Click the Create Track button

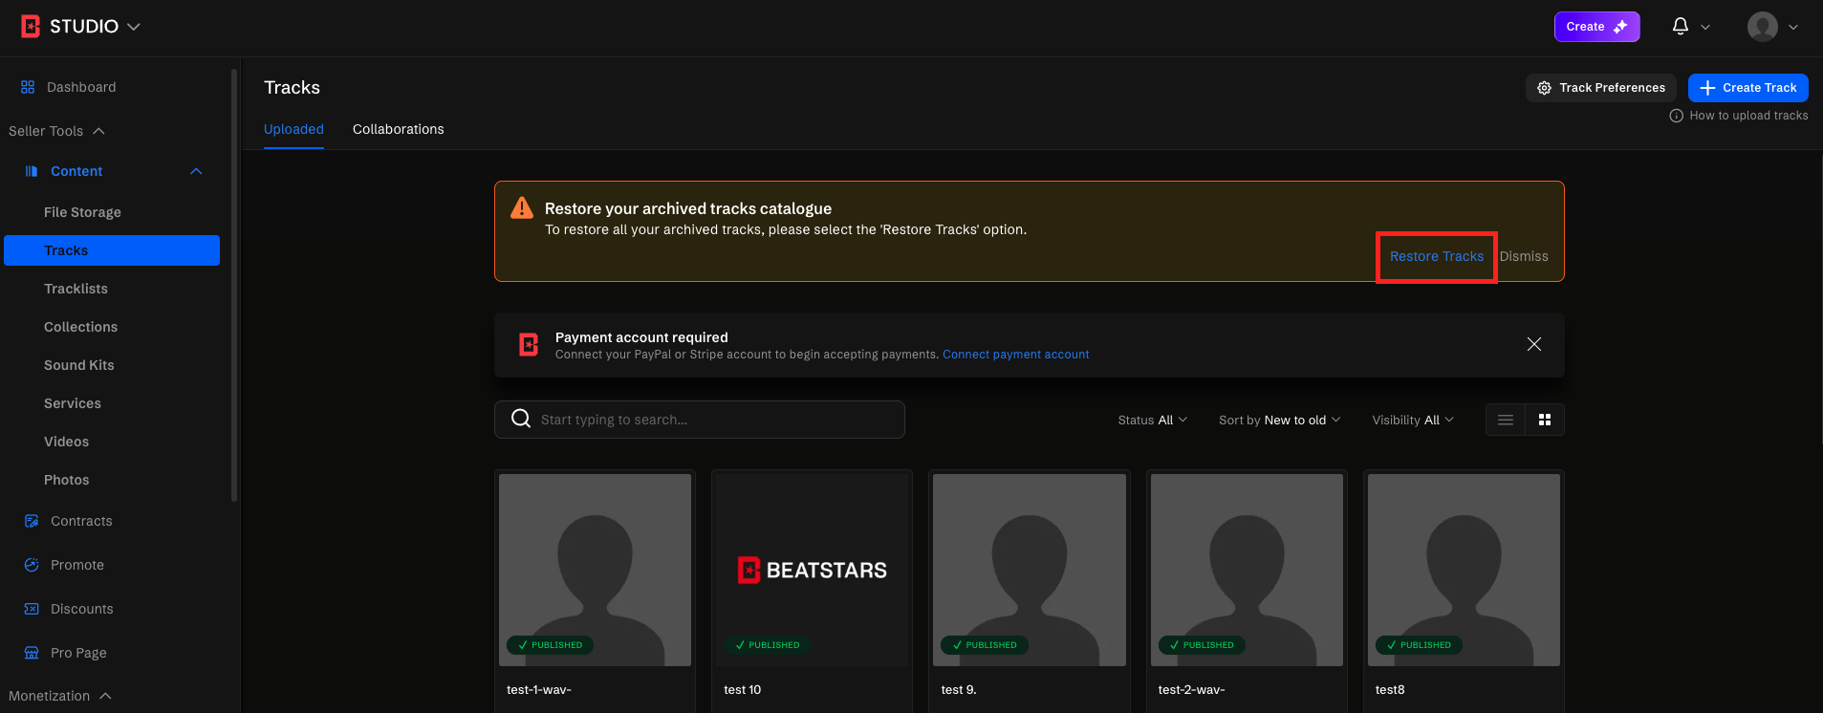click(x=1747, y=88)
